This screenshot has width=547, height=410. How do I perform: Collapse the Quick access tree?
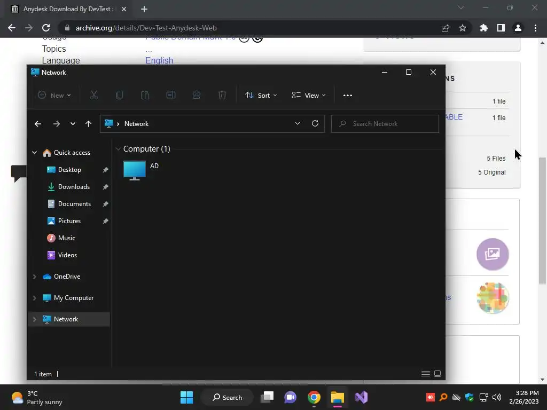click(x=34, y=152)
